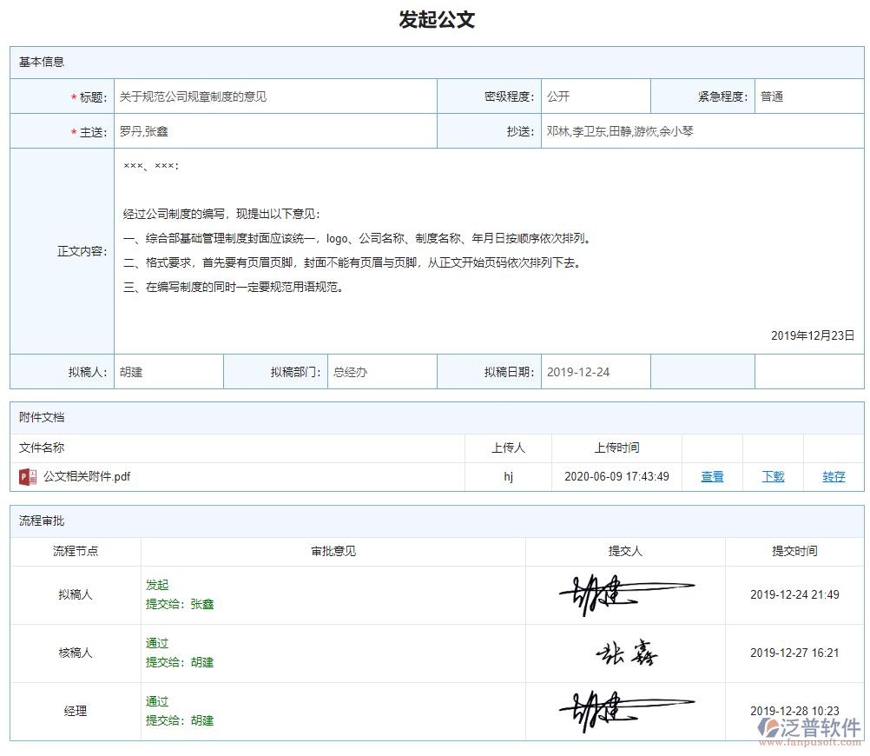The width and height of the screenshot is (870, 756).
Task: Click the 拟稿部门 field showing 总经办
Action: click(380, 371)
